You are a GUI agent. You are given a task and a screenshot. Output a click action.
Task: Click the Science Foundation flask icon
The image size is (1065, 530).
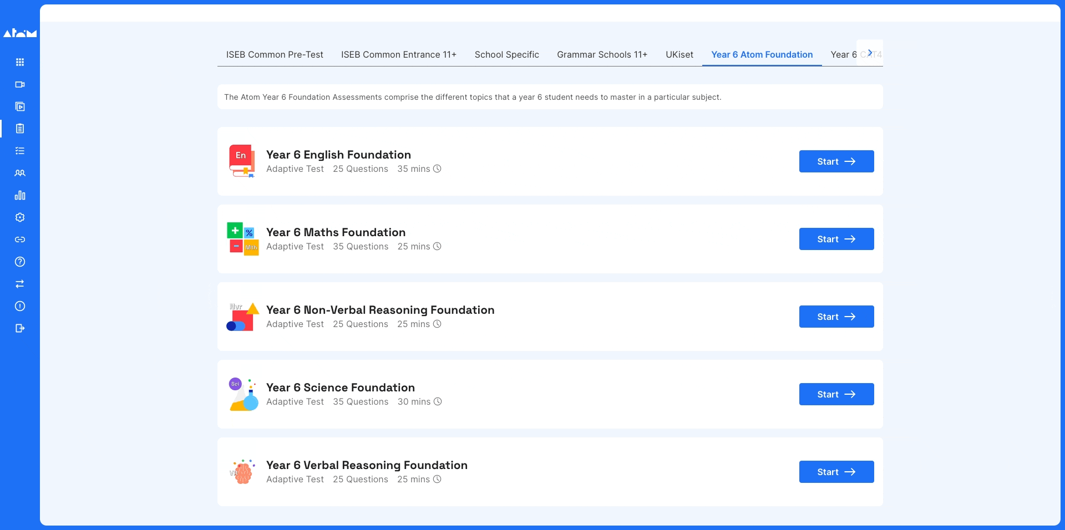coord(244,394)
